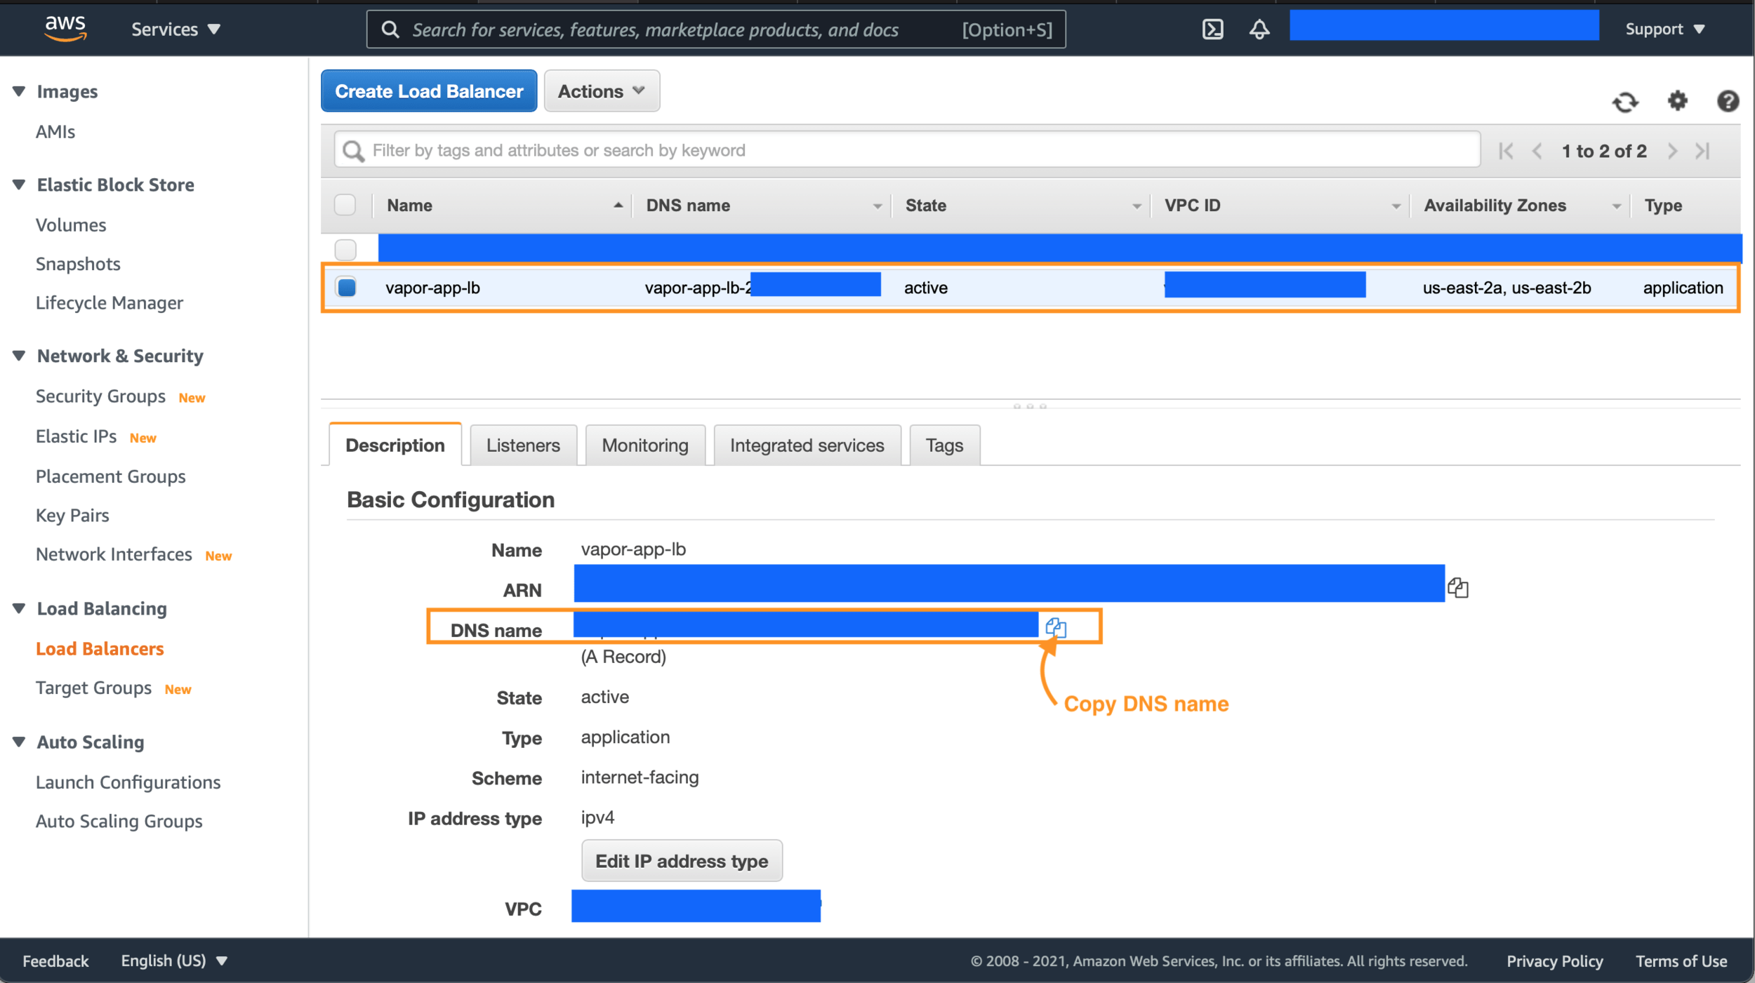Click the help question mark icon

coord(1727,101)
